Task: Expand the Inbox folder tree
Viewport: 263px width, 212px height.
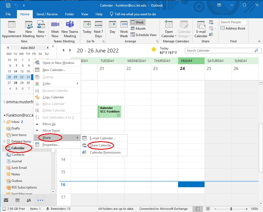Action: click(x=4, y=122)
